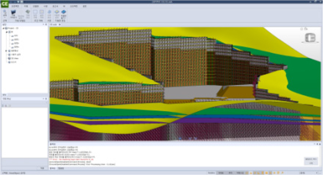This screenshot has width=323, height=175.
Task: Open the first ribbon tab beside CE logo
Action: 15,6
